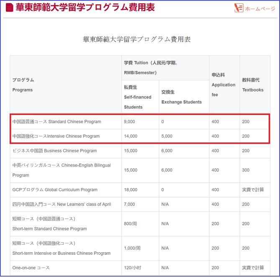This screenshot has width=280, height=277.
Task: Click GCP row's 実費で計算 textbook cell
Action: (253, 190)
